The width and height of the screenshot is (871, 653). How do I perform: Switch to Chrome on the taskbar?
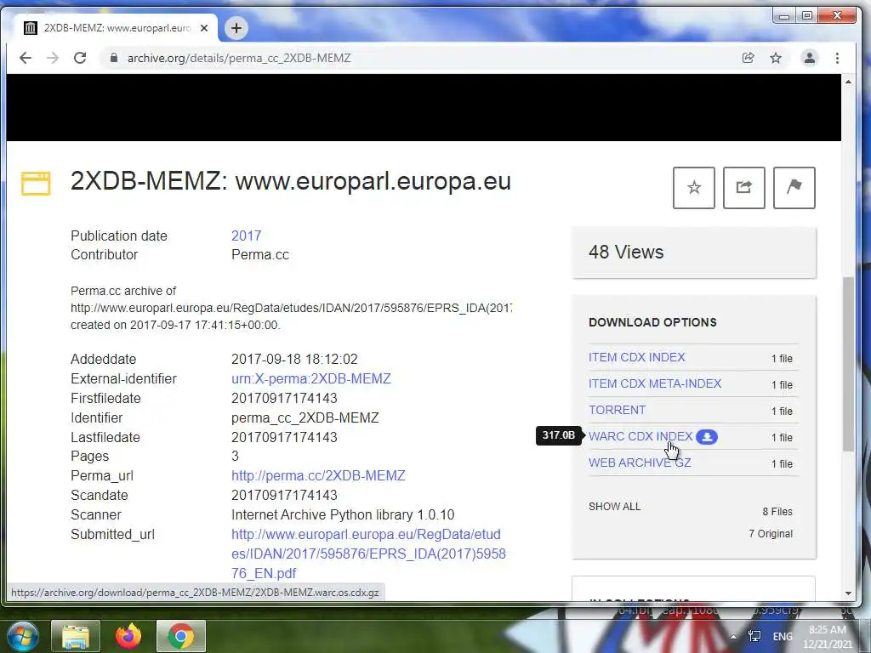181,636
